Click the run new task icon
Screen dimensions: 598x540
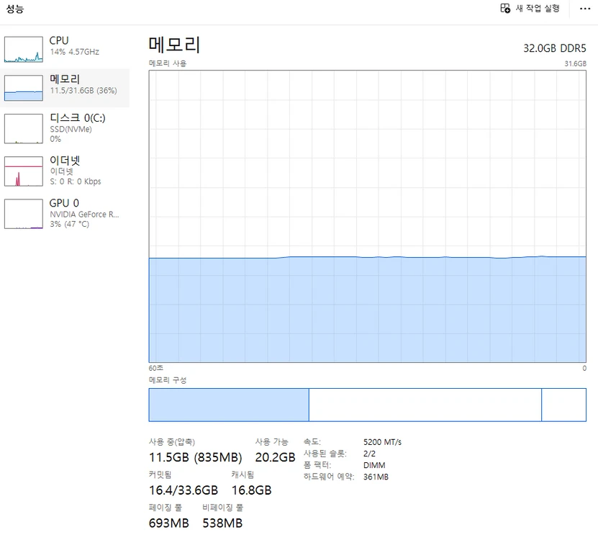(505, 9)
